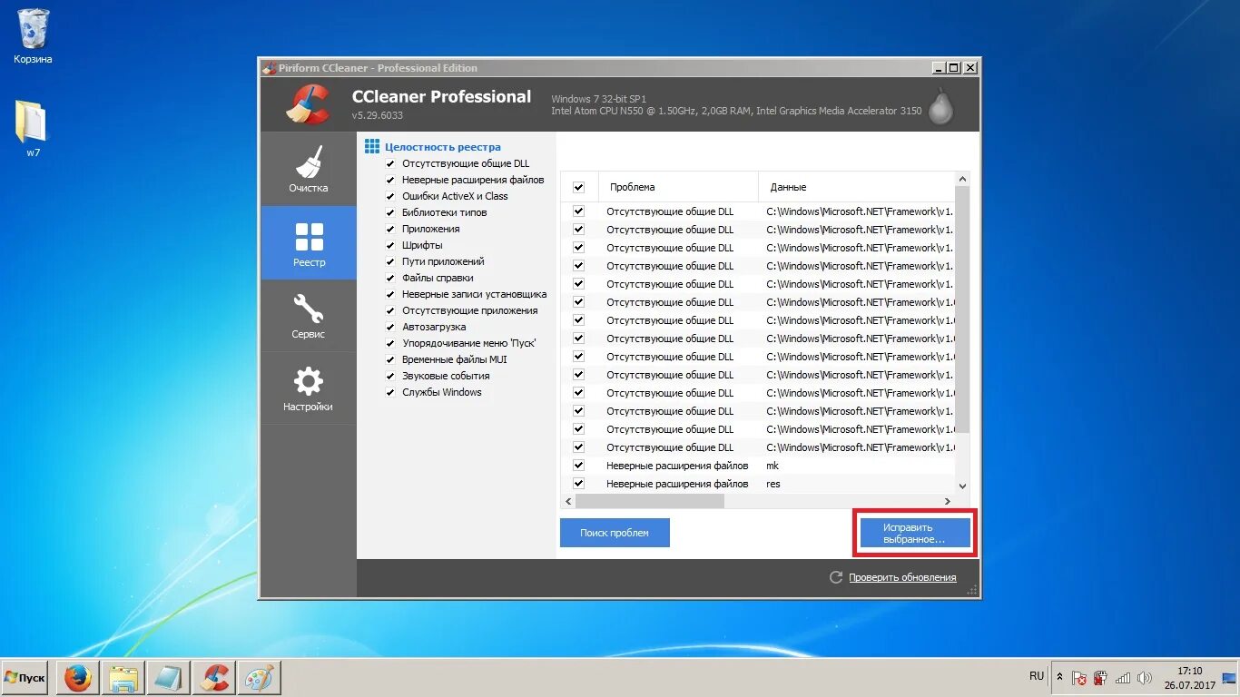Toggle the Временные файлы MUI checkbox

[390, 359]
